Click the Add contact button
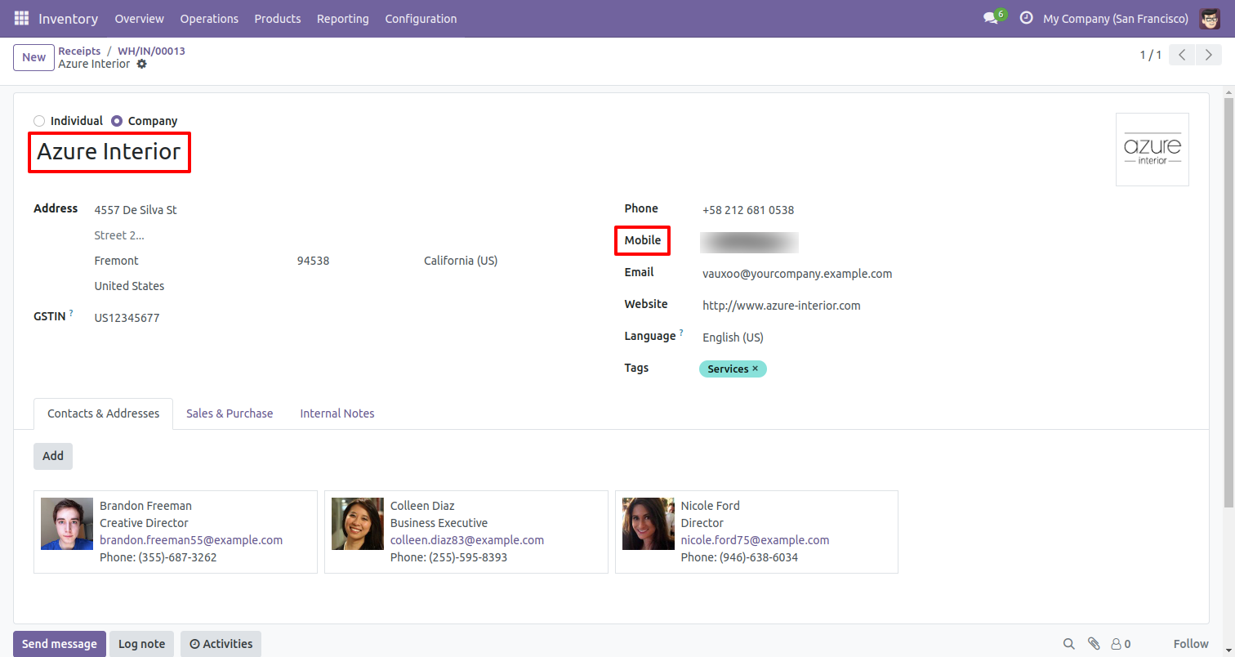This screenshot has width=1235, height=657. click(x=53, y=456)
